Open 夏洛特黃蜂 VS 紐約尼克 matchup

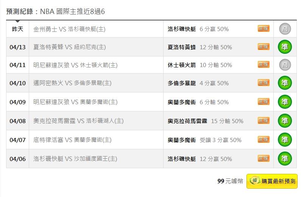point(69,47)
